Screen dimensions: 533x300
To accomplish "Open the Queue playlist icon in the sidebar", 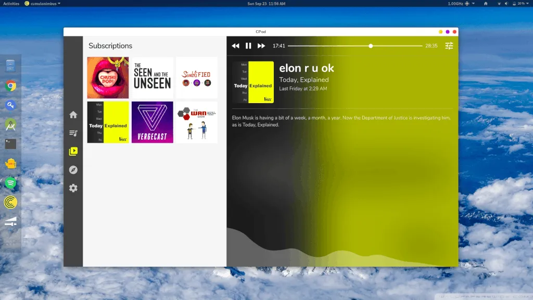I will [73, 133].
